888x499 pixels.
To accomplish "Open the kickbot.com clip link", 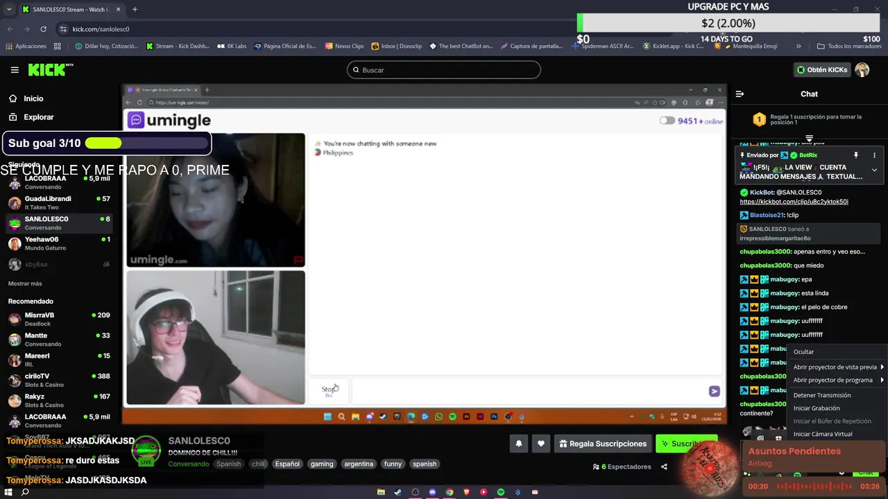I will point(794,202).
